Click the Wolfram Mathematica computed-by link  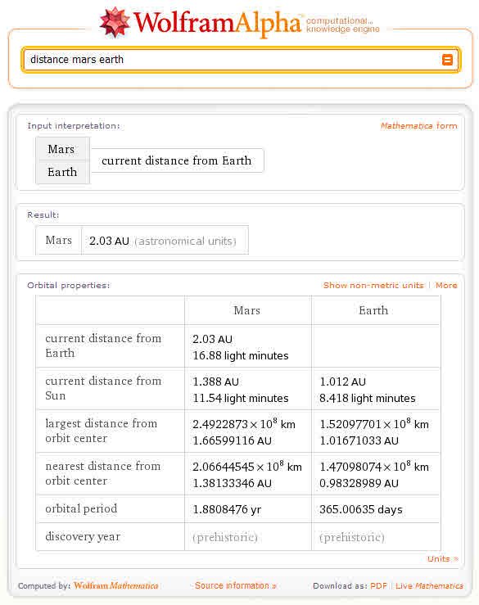point(115,585)
